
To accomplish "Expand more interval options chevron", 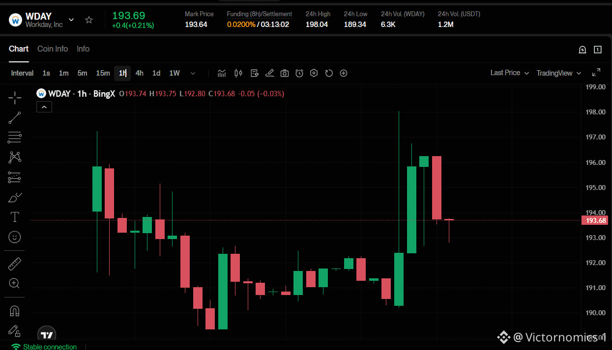I will [x=193, y=73].
